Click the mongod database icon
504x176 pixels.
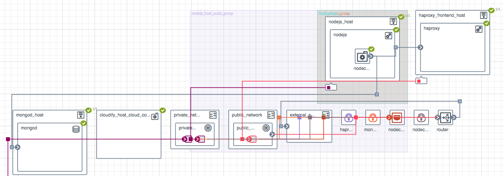point(76,129)
